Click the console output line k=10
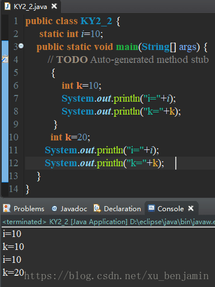This screenshot has width=215, height=287. 13,247
